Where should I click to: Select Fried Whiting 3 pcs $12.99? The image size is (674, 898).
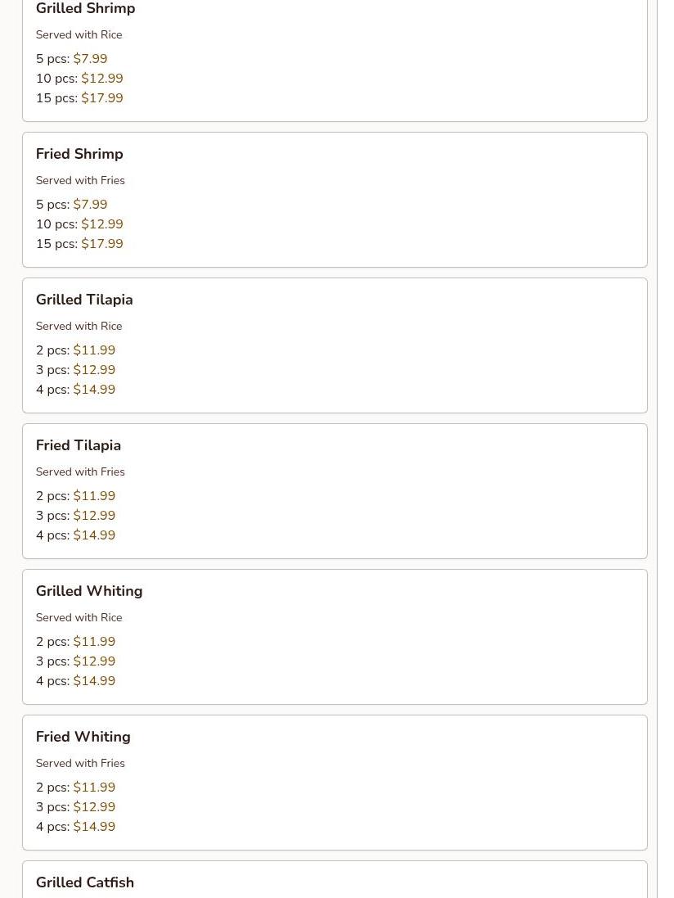pos(75,807)
